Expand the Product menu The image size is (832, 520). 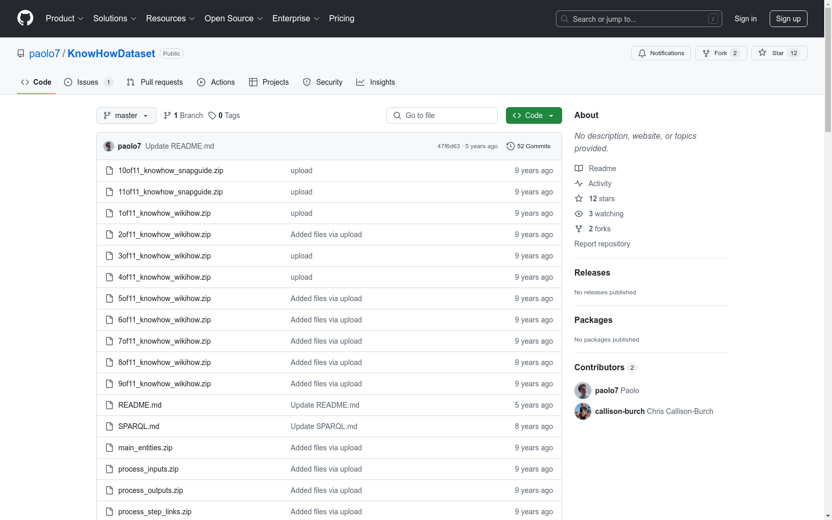click(64, 19)
